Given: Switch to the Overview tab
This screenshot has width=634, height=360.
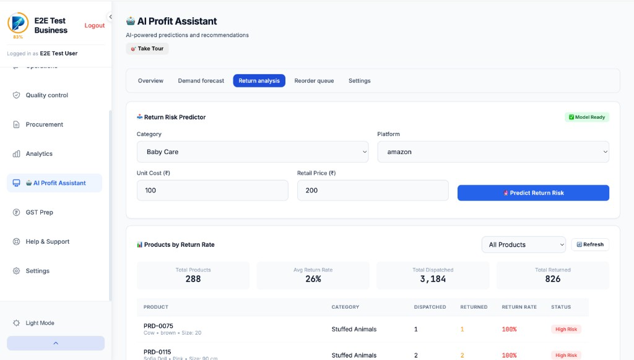Looking at the screenshot, I should [150, 81].
